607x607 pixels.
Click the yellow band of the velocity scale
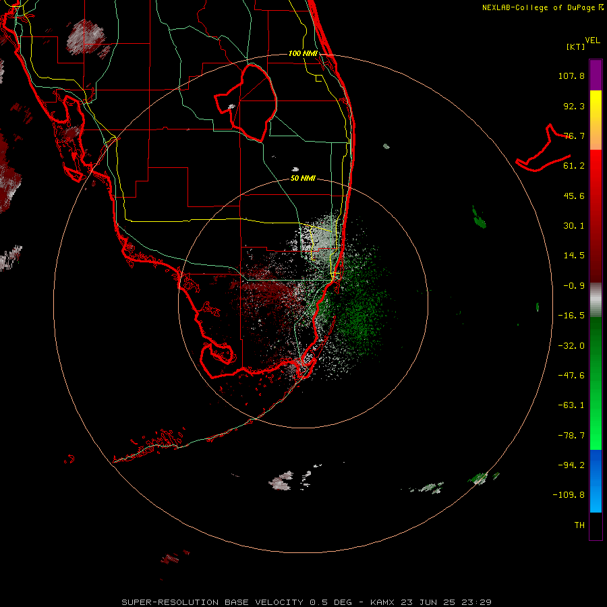point(596,120)
